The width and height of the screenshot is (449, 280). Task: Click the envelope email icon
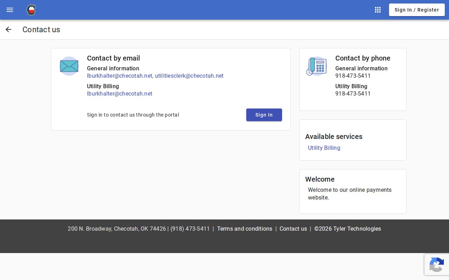(69, 66)
